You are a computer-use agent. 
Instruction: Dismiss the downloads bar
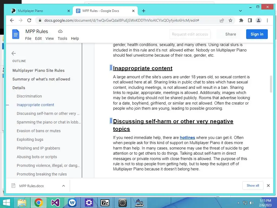click(268, 186)
